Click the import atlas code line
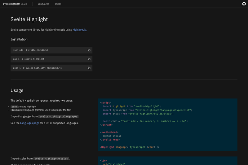248x165 pixels. pos(138,114)
